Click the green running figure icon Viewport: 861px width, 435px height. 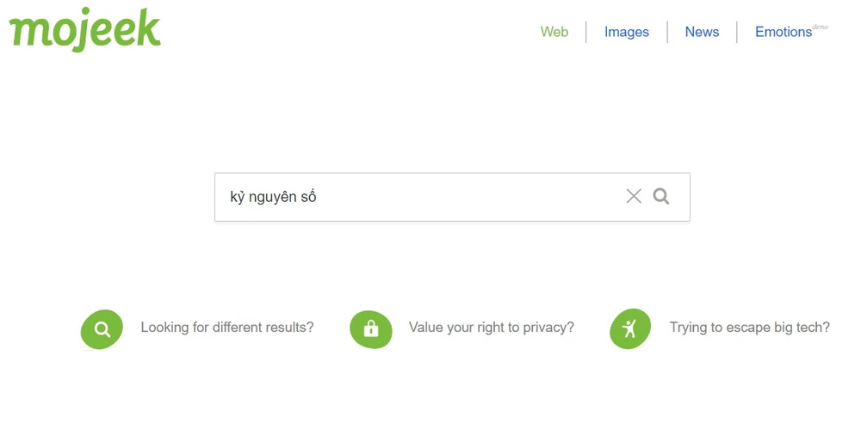(x=630, y=329)
